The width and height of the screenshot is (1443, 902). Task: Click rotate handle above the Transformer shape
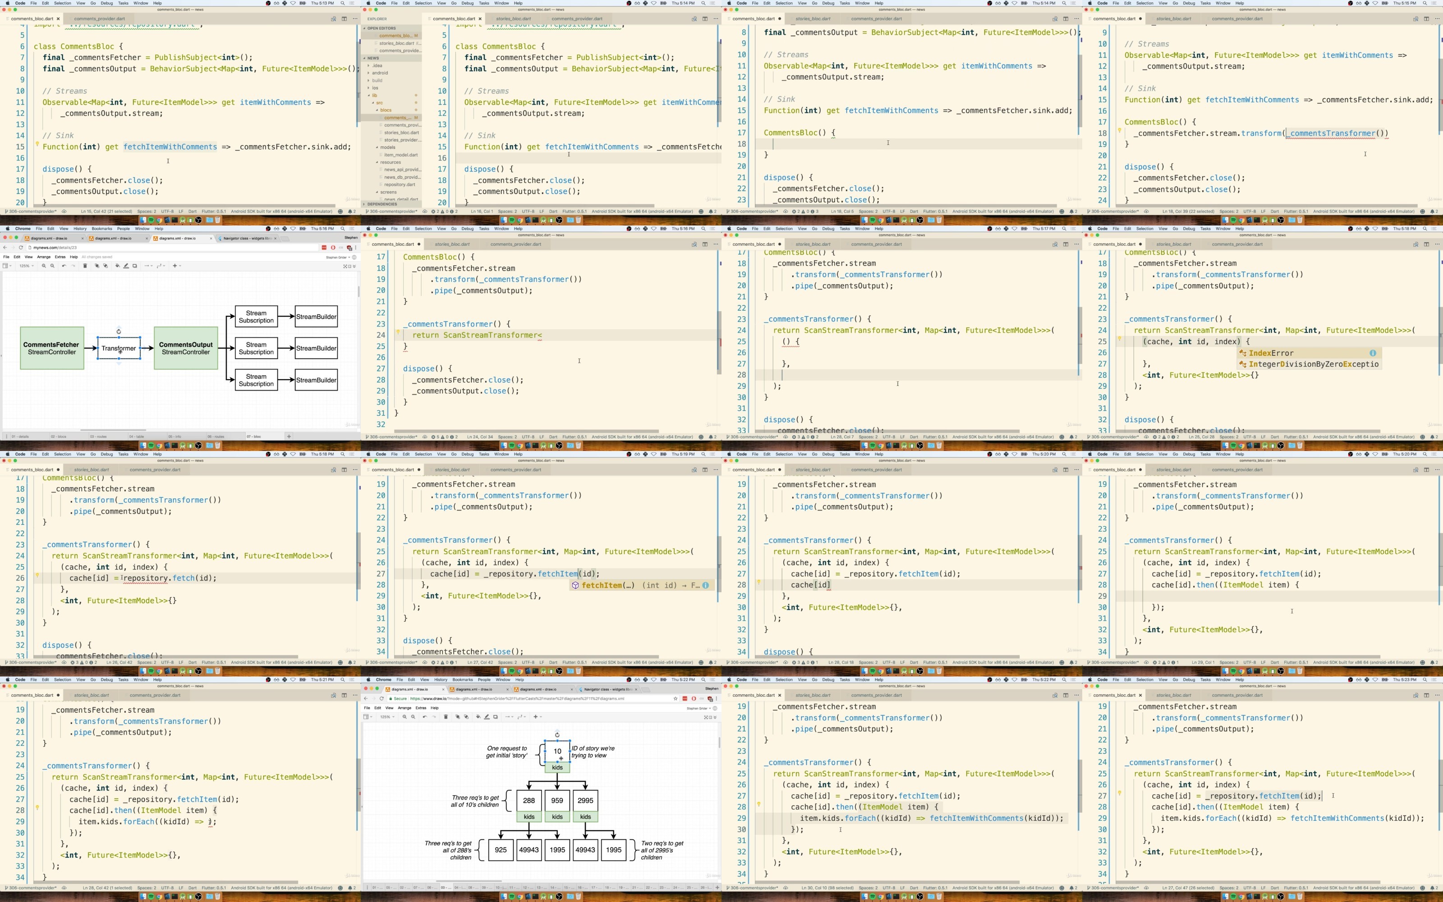click(119, 331)
